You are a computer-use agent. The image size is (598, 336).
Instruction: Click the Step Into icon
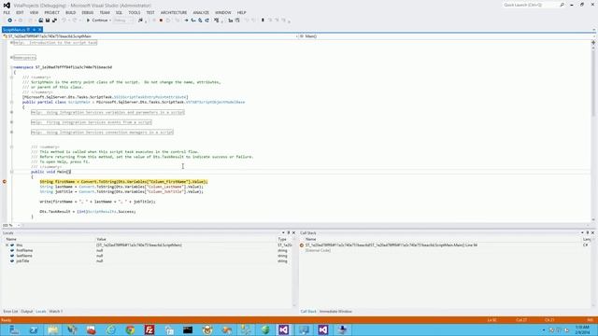coord(193,21)
